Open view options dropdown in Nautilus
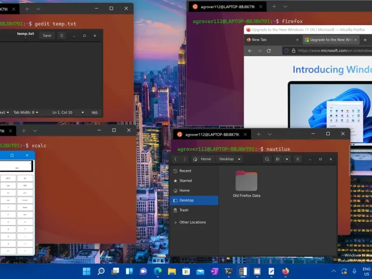The height and width of the screenshot is (279, 372). pyautogui.click(x=287, y=159)
